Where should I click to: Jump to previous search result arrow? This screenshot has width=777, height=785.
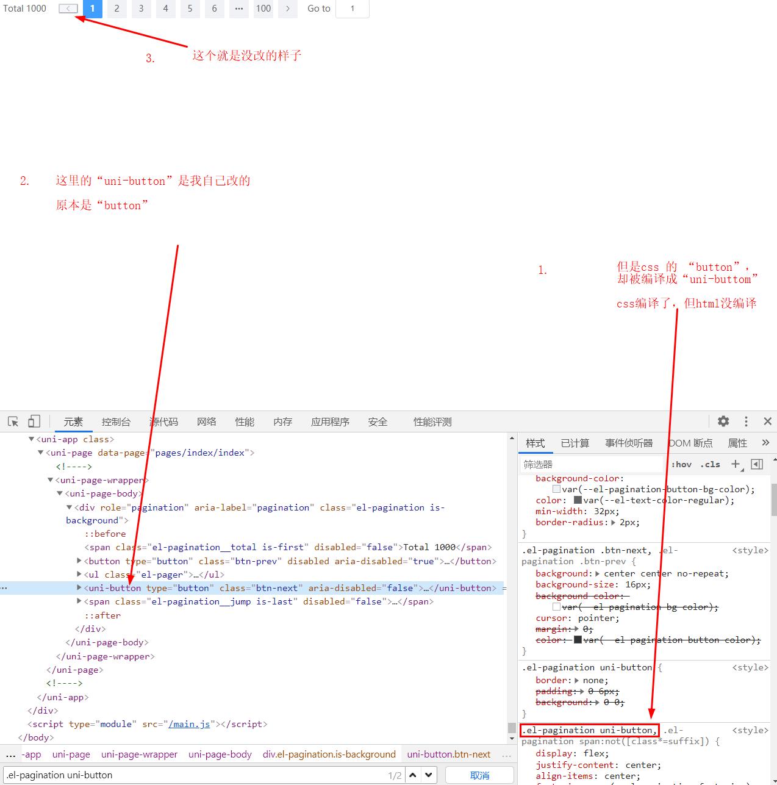pyautogui.click(x=413, y=775)
